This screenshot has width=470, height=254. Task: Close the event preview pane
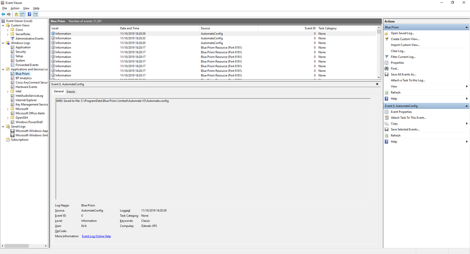click(377, 84)
